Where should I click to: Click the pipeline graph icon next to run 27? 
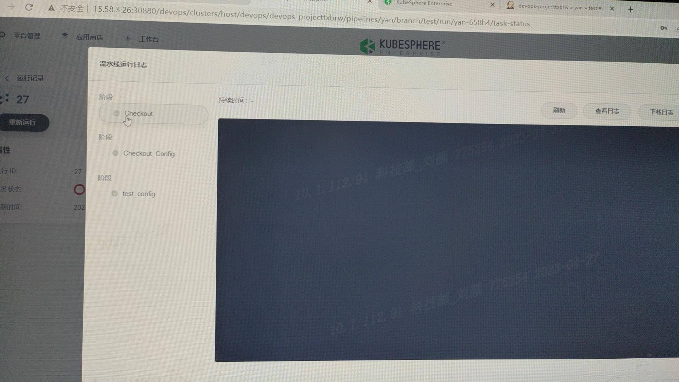click(x=5, y=99)
